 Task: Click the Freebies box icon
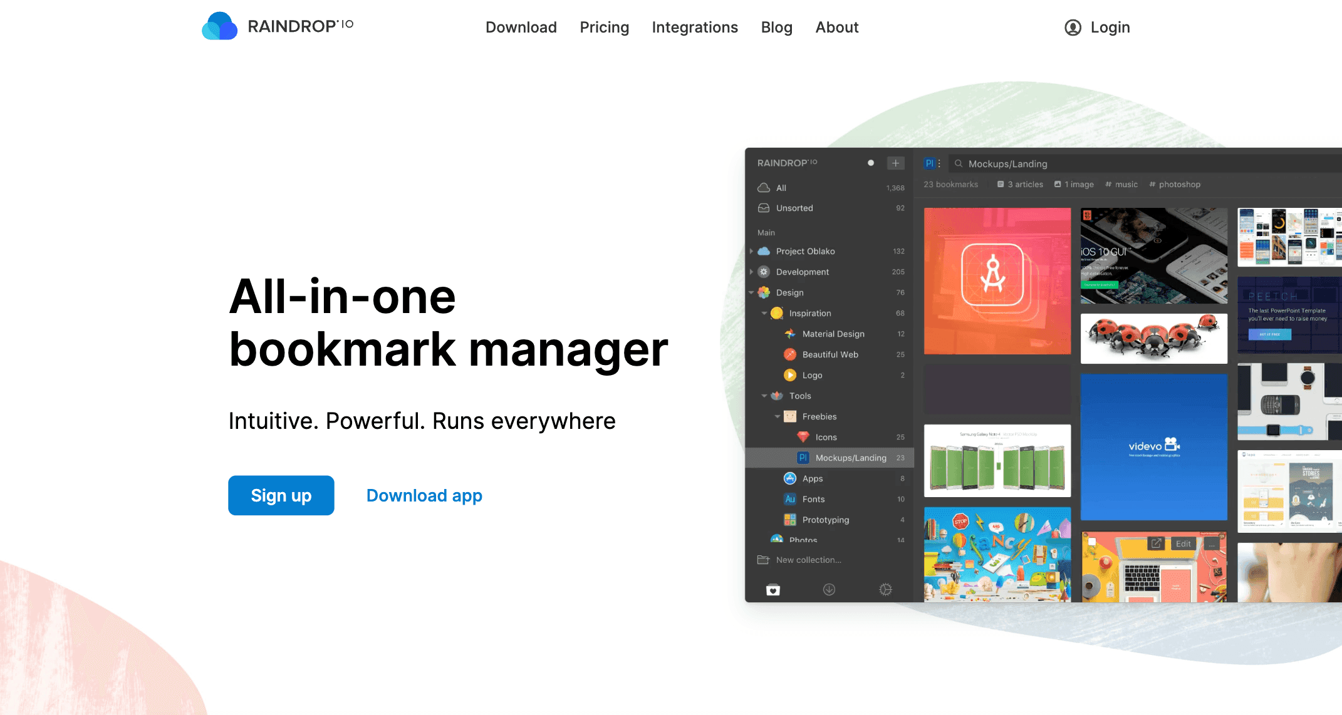(790, 416)
